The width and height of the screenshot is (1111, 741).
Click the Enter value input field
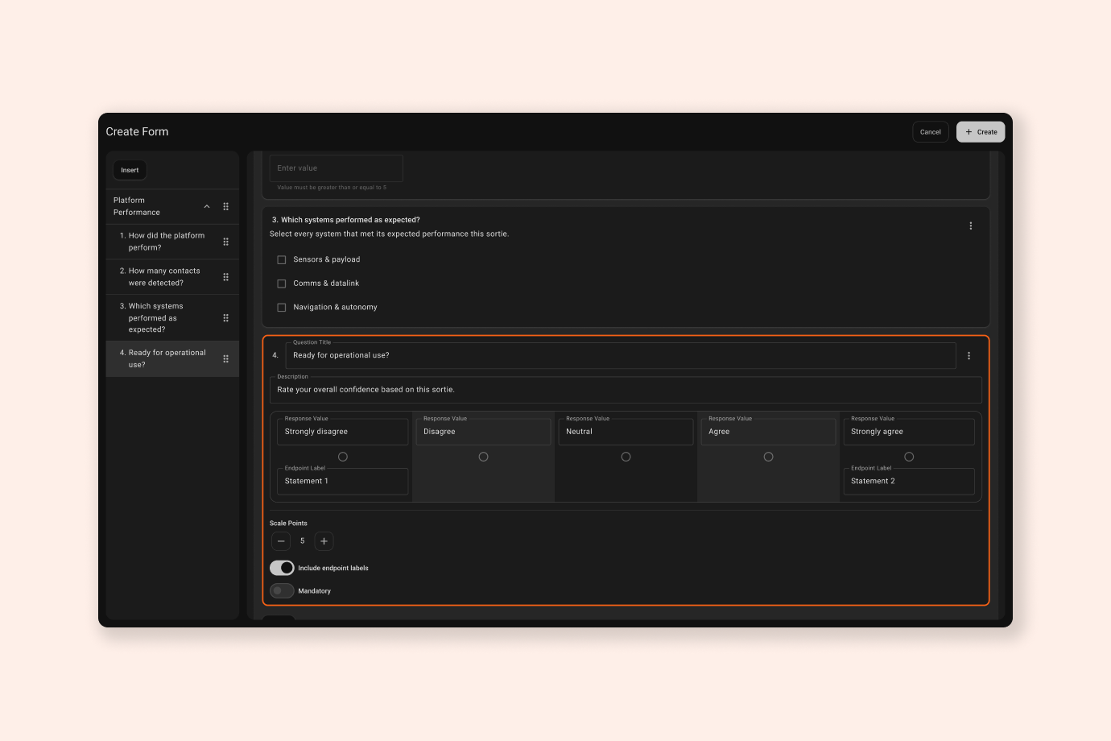336,168
